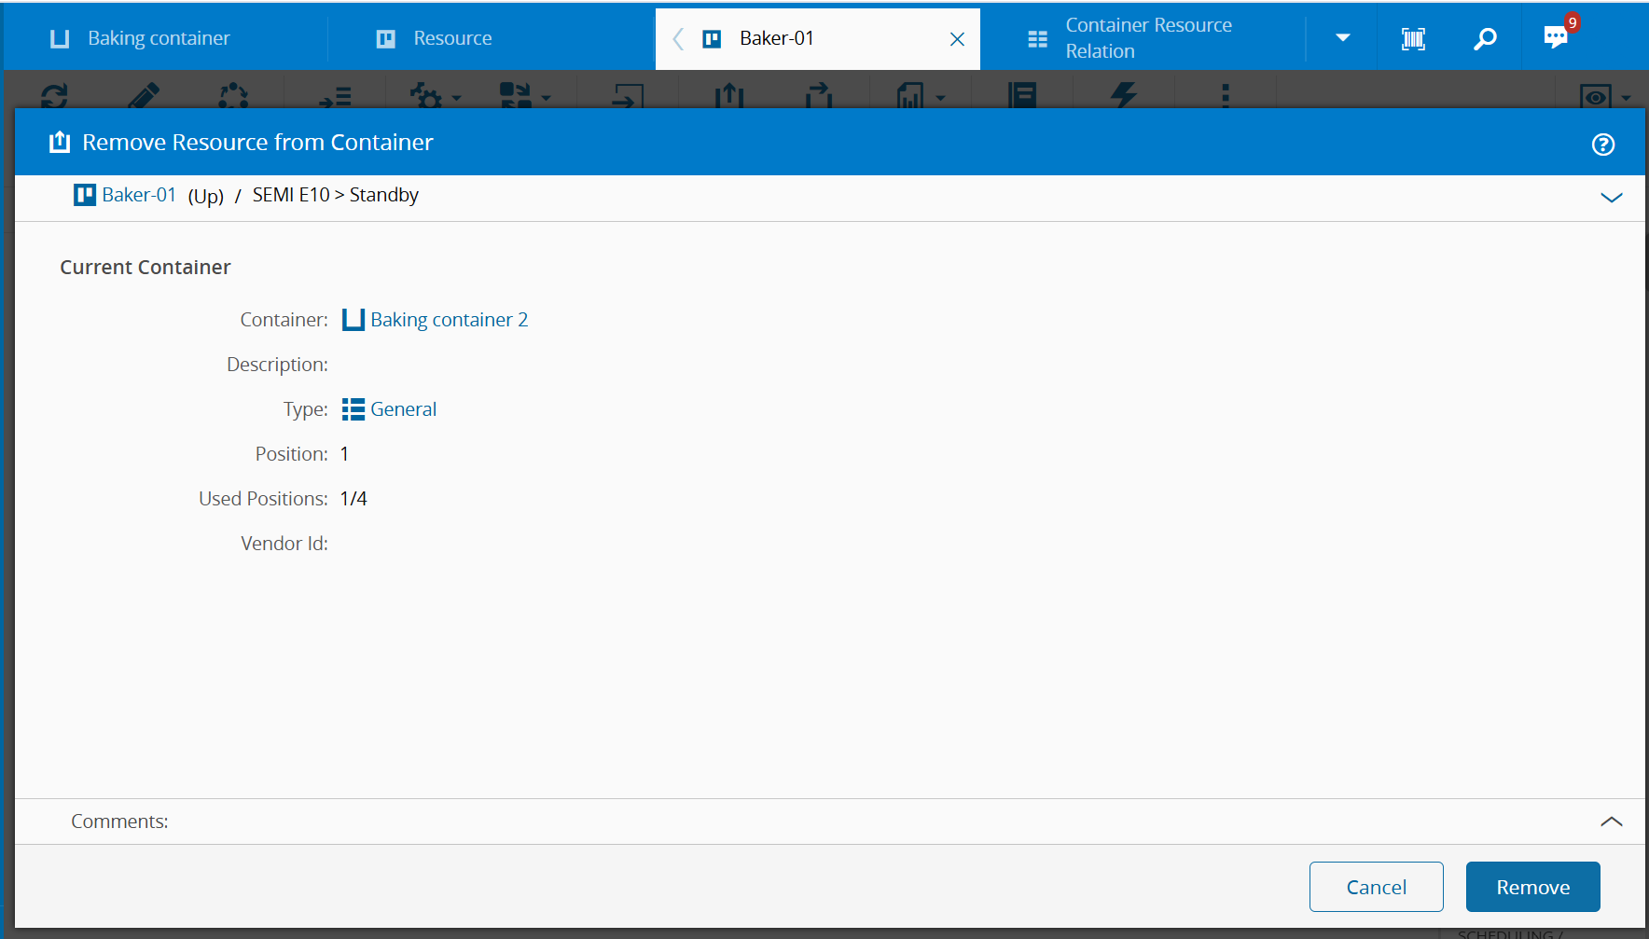Click the gear toolbar icon
This screenshot has height=939, width=1649.
[x=426, y=96]
